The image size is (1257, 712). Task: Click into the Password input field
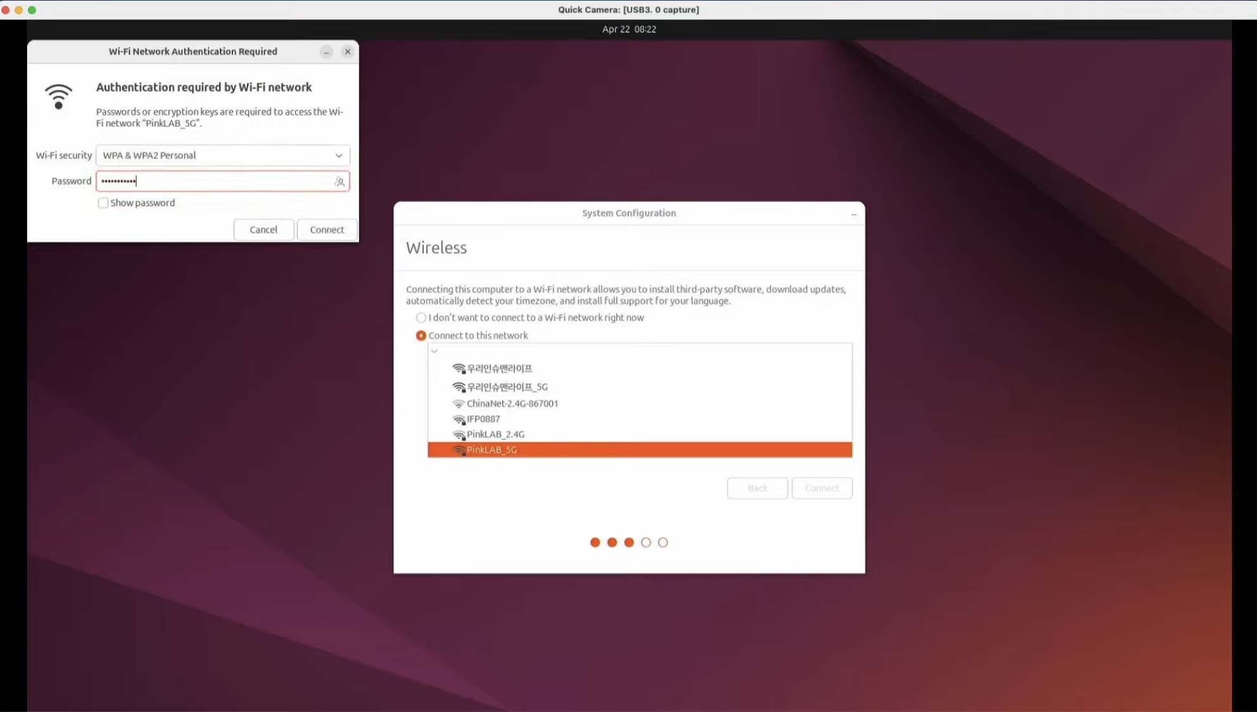point(215,182)
